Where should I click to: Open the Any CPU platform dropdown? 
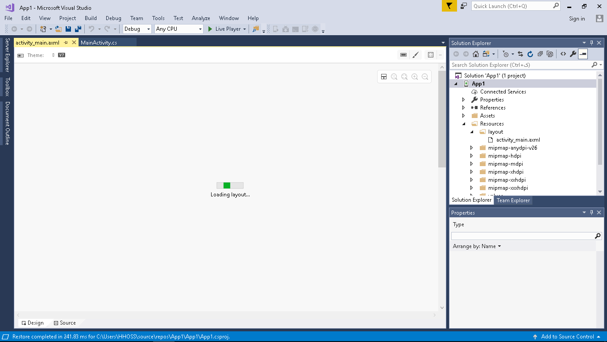pos(179,29)
